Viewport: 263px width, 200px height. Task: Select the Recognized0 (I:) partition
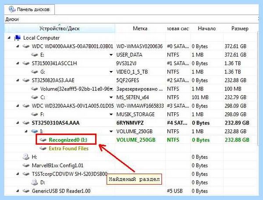[x=68, y=140]
